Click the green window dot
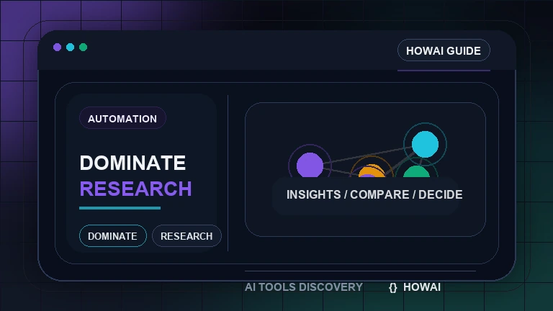 pos(84,48)
